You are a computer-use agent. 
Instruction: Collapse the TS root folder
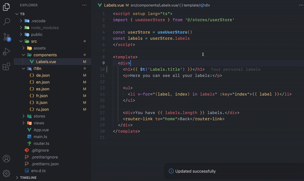click(17, 14)
